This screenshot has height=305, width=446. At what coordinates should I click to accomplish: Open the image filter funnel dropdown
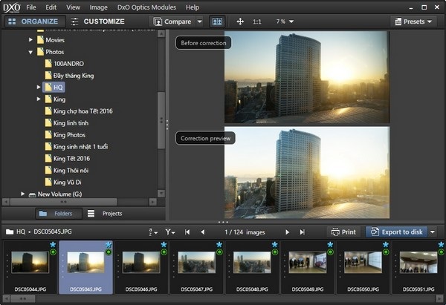pos(170,232)
